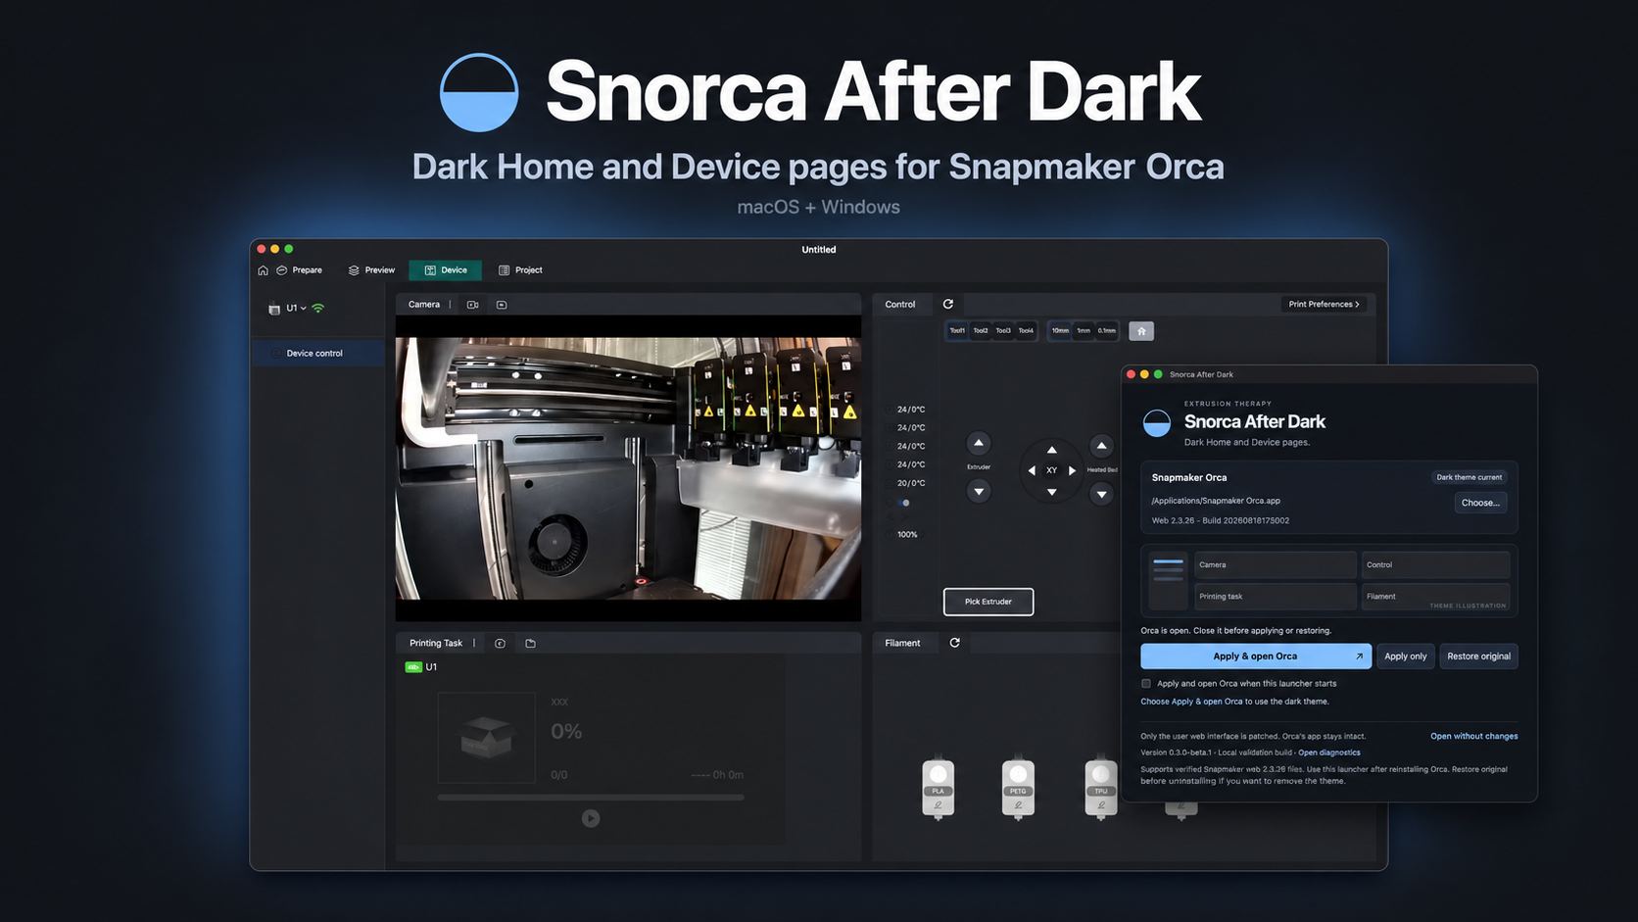Image resolution: width=1638 pixels, height=922 pixels.
Task: Click the 100% speed value
Action: point(907,535)
